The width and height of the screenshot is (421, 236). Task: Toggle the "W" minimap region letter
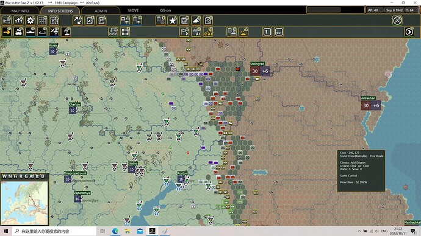click(x=4, y=176)
